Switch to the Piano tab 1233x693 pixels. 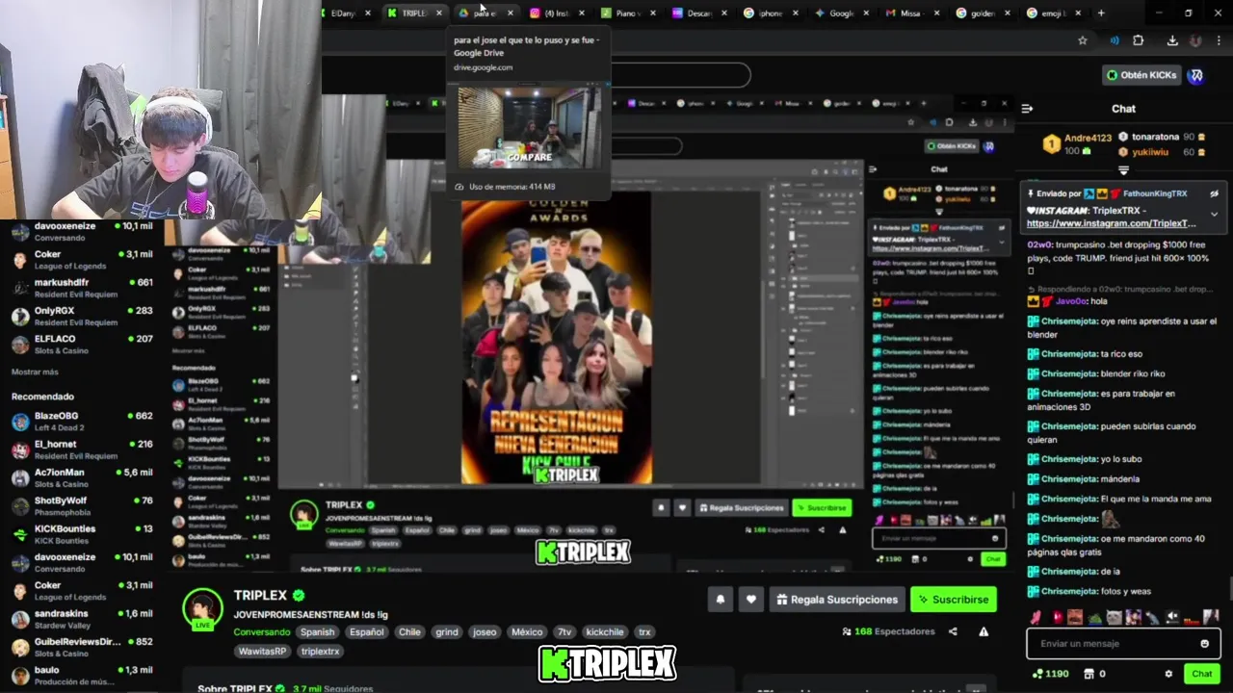(x=627, y=13)
